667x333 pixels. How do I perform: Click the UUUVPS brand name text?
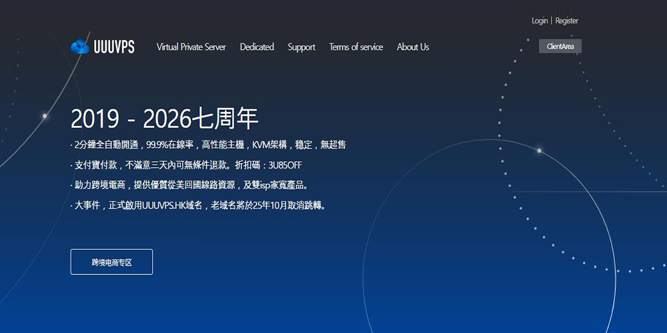coord(113,47)
